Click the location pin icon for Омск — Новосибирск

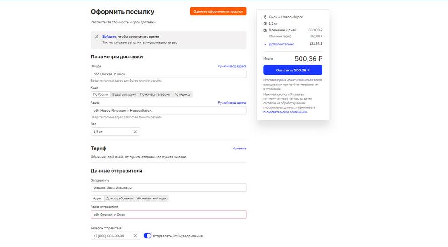[x=265, y=17]
